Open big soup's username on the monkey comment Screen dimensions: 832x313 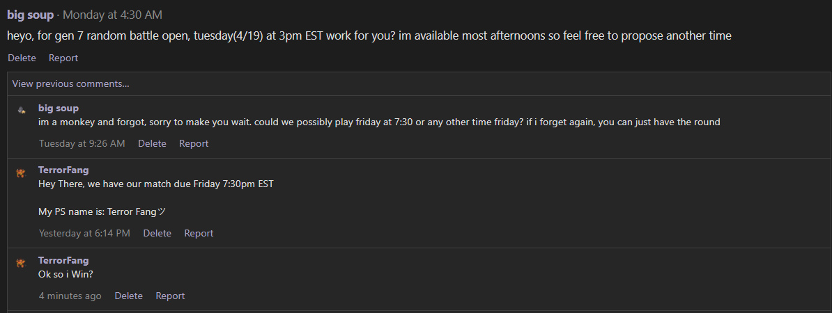coord(59,108)
